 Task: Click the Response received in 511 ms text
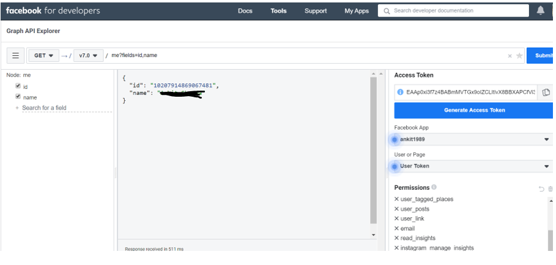pos(154,249)
